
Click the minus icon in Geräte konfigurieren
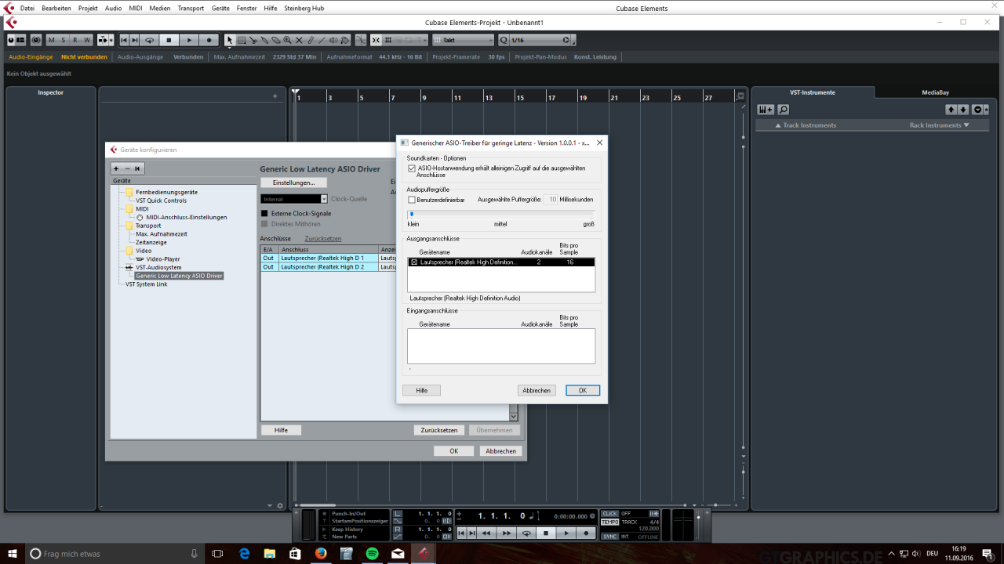coord(127,168)
